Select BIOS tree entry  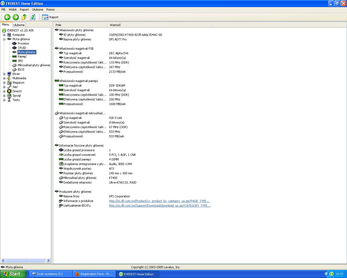click(x=21, y=69)
